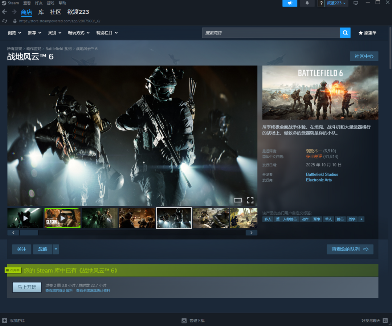392x326 pixels.
Task: Click the Manage Downloads icon
Action: pos(184,321)
